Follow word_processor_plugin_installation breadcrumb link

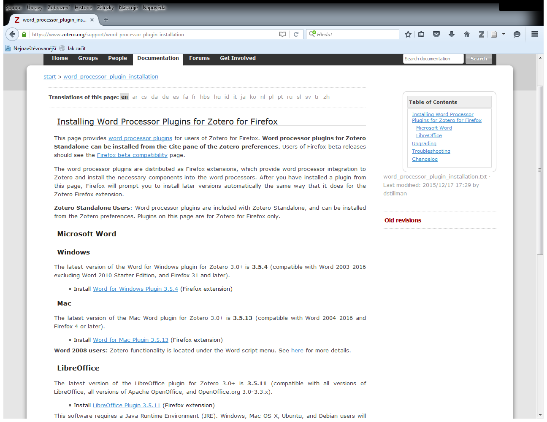point(111,76)
